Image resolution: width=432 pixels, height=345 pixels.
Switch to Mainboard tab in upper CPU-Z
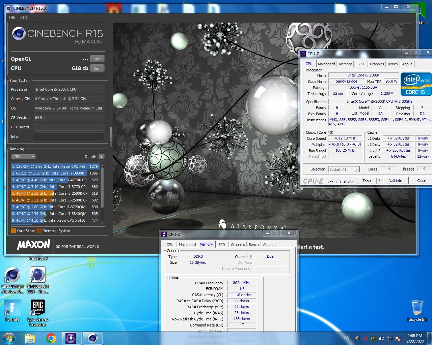[326, 64]
